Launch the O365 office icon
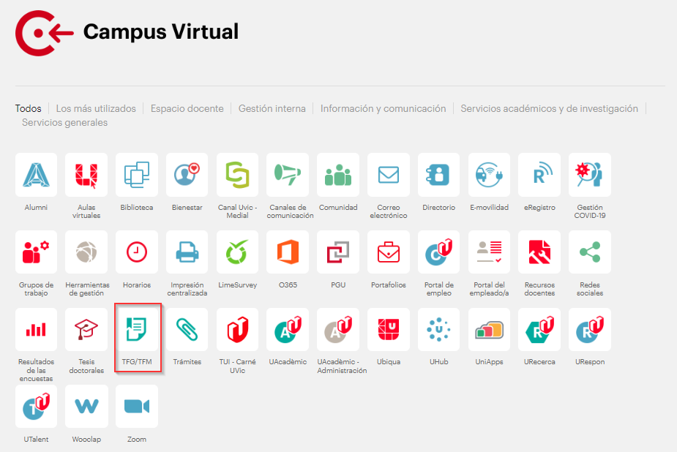Screen dimensions: 677x452 point(288,252)
